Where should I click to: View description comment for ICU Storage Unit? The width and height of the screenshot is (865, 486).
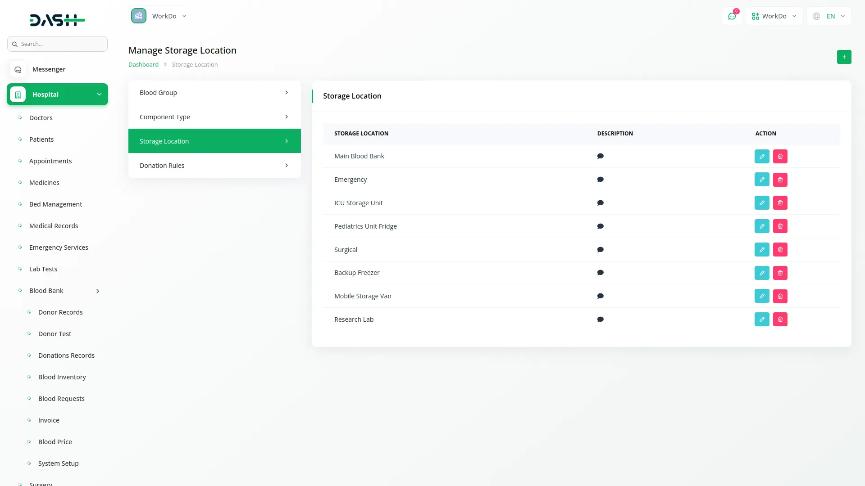pyautogui.click(x=600, y=203)
